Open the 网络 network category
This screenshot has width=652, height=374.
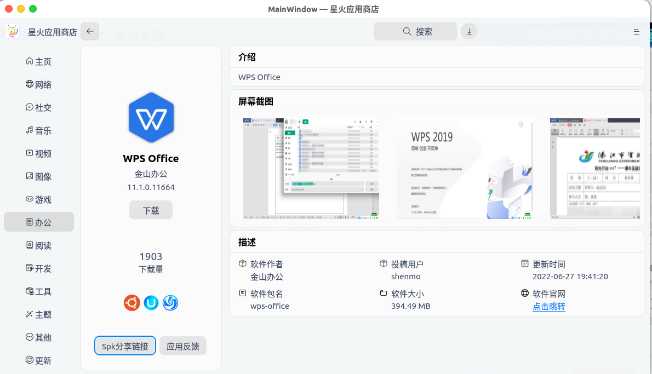[39, 84]
